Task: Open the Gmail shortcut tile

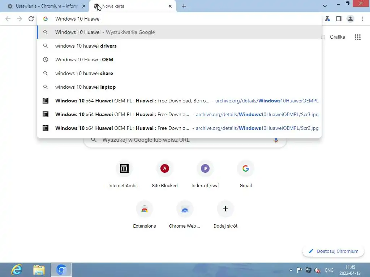Action: click(x=246, y=174)
